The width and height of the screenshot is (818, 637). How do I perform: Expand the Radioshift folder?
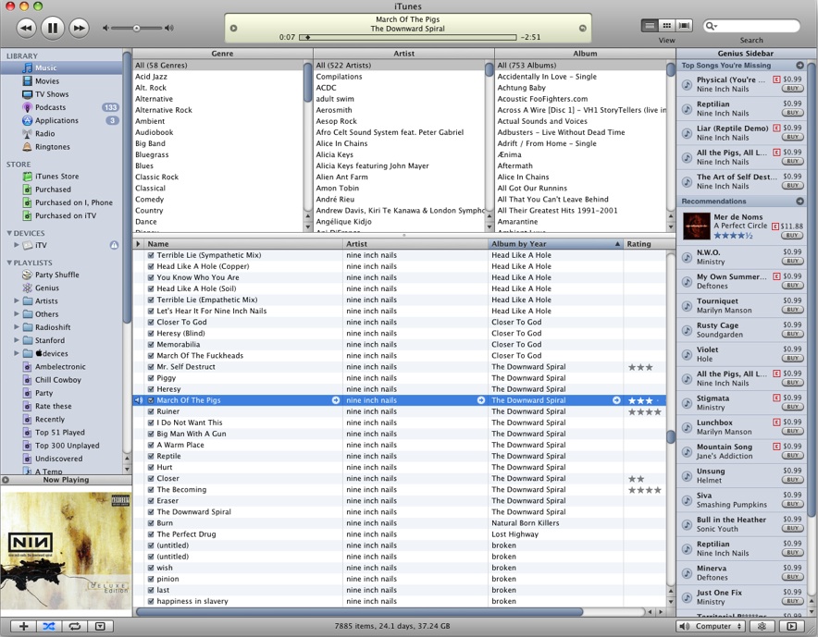pyautogui.click(x=17, y=327)
